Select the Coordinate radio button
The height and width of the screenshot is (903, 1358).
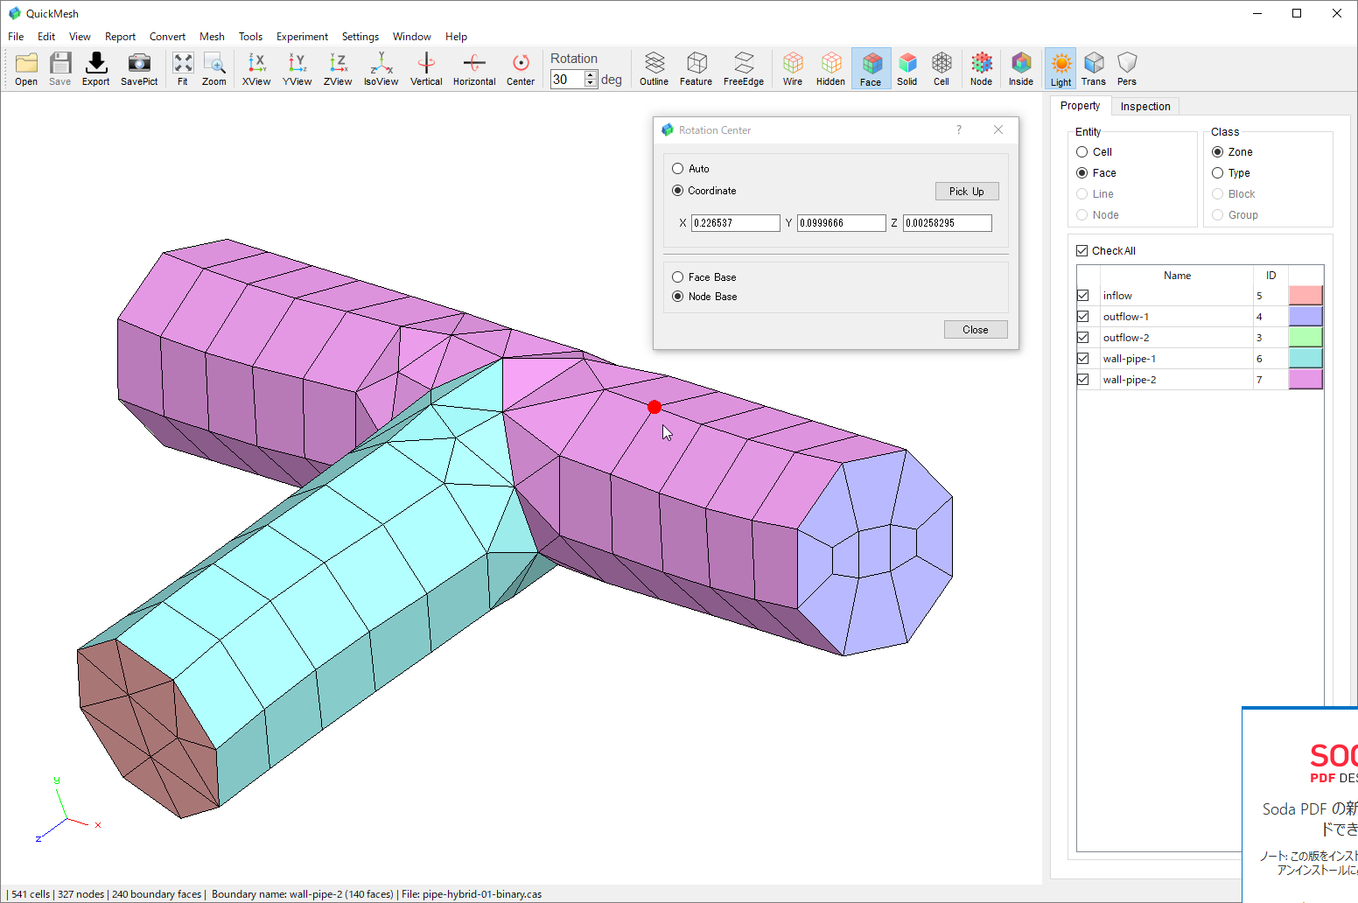(x=678, y=191)
